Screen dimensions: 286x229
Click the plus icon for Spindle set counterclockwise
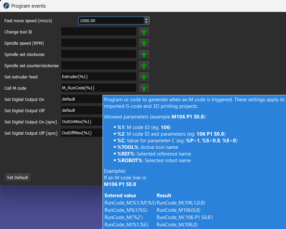tap(144, 66)
